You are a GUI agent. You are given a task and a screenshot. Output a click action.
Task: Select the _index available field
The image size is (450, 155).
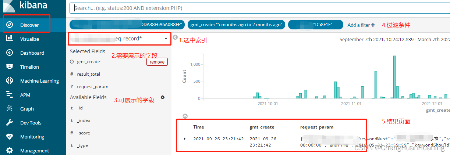coord(84,120)
